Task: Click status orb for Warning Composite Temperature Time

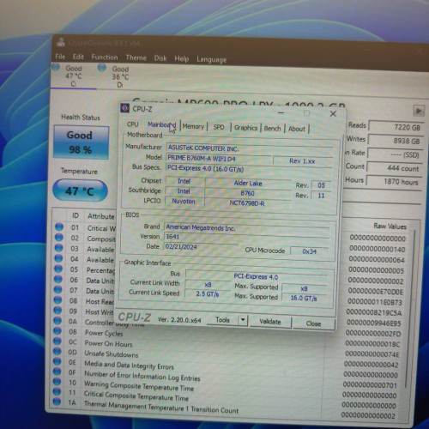Action: coord(57,382)
